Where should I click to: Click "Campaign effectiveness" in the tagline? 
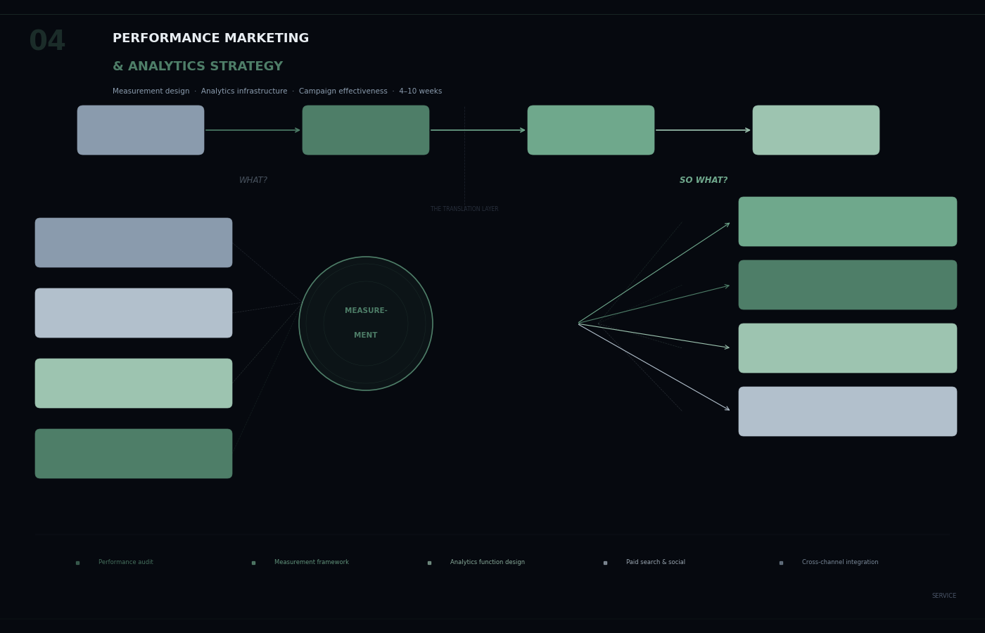343,91
